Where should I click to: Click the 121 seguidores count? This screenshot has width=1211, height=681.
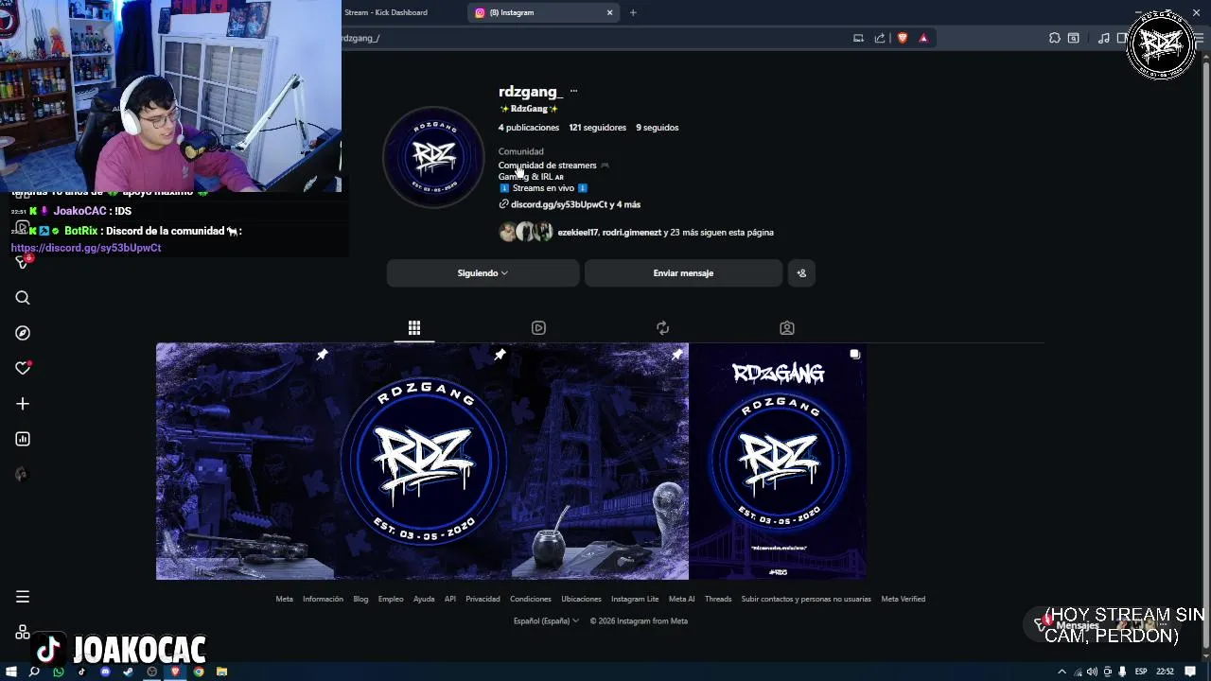(x=597, y=128)
